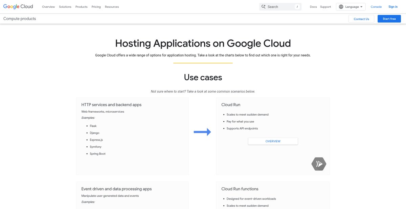Click the globe icon beside Language
Screen dimensions: 406x209
coord(341,7)
